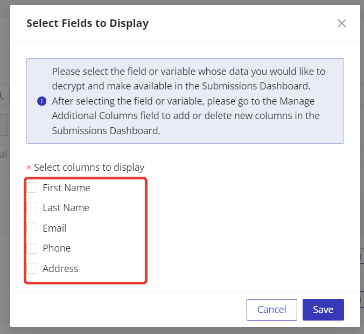Select the Address checkbox
The image size is (364, 334).
pos(32,268)
